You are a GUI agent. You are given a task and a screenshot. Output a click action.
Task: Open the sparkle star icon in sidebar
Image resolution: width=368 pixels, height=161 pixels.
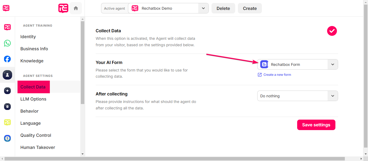[x=7, y=91]
